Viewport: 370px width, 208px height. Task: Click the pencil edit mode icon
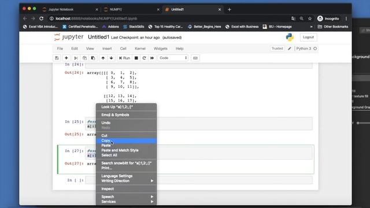coord(290,49)
